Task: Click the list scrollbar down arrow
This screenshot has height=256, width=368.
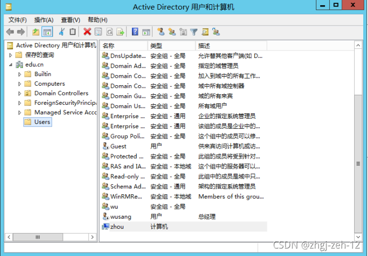Action: tap(358, 237)
